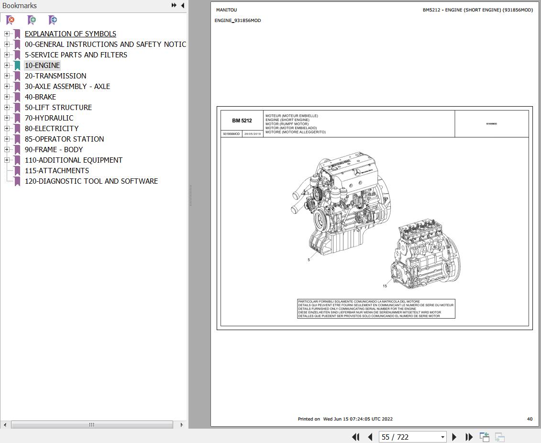Screen dimensions: 541x443
Task: Expand the 110-ADDITIONAL EQUIPMENT node
Action: coord(7,160)
